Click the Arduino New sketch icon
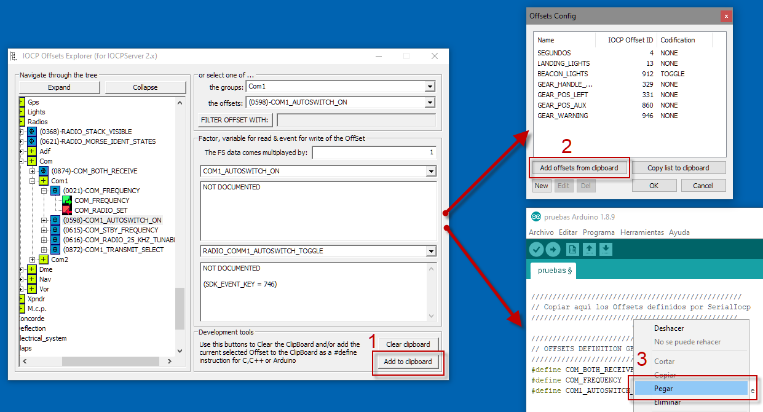The height and width of the screenshot is (412, 763). [x=573, y=249]
